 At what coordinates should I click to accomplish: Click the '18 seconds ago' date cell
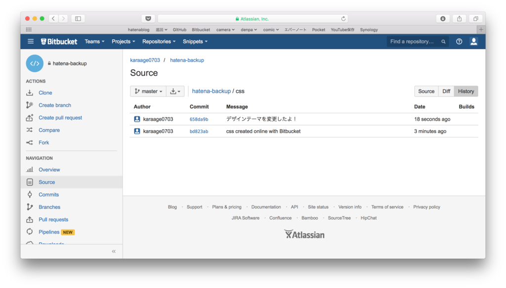coord(432,119)
